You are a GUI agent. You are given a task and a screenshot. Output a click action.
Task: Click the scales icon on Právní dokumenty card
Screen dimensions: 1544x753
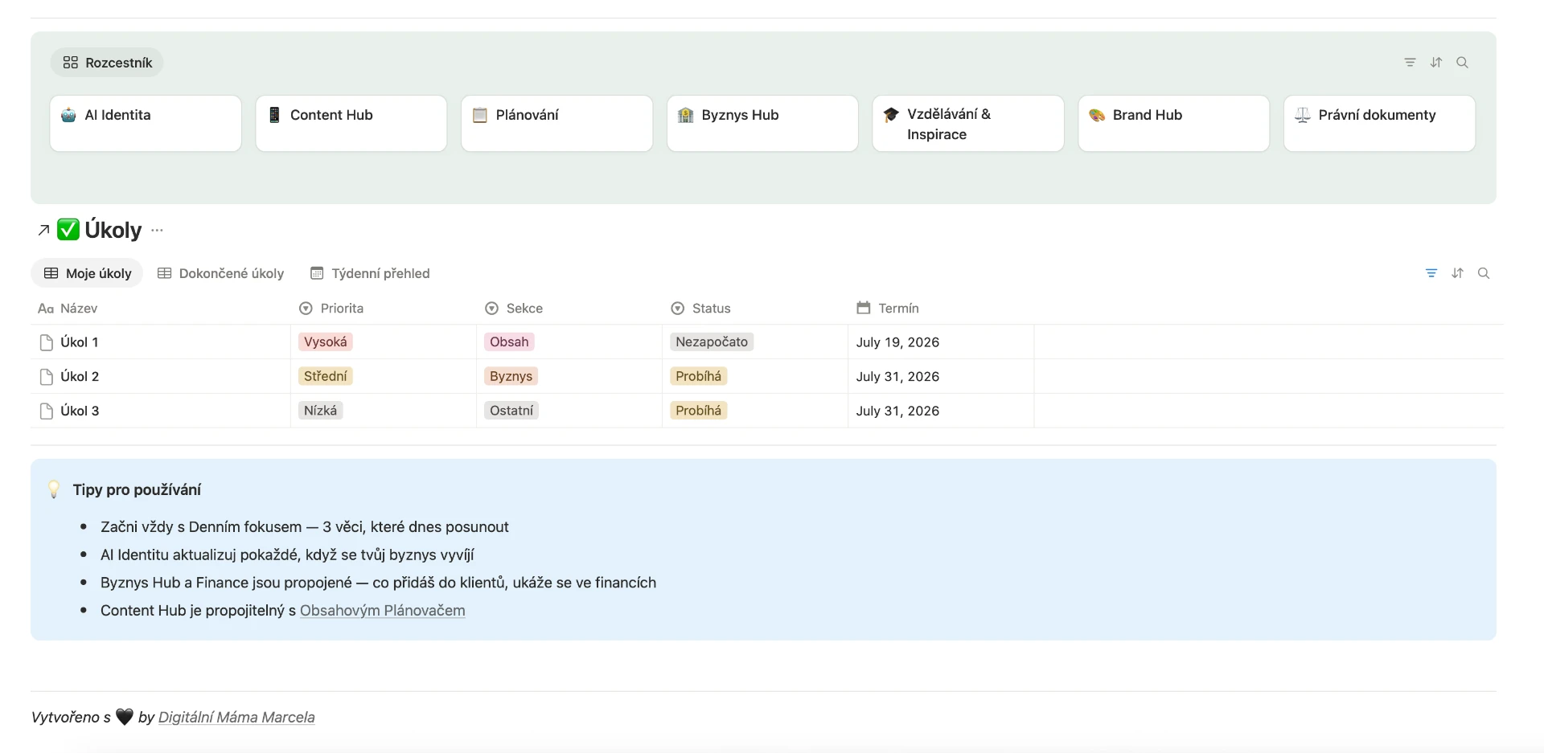coord(1303,115)
